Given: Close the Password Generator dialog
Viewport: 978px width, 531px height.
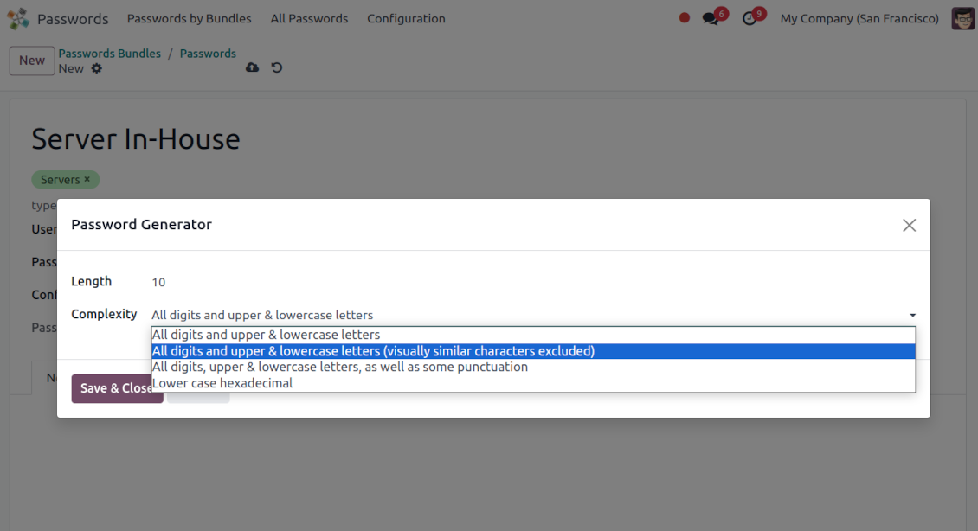Looking at the screenshot, I should 909,225.
